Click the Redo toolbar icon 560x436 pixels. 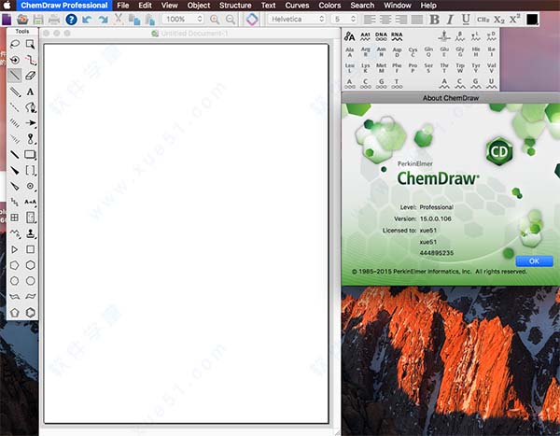click(103, 20)
